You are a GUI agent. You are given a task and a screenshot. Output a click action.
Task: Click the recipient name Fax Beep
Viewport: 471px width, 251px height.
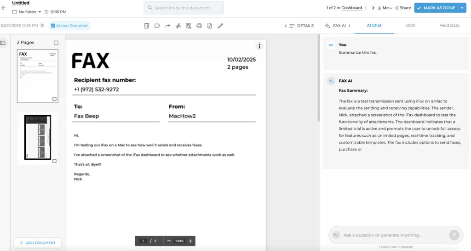86,116
